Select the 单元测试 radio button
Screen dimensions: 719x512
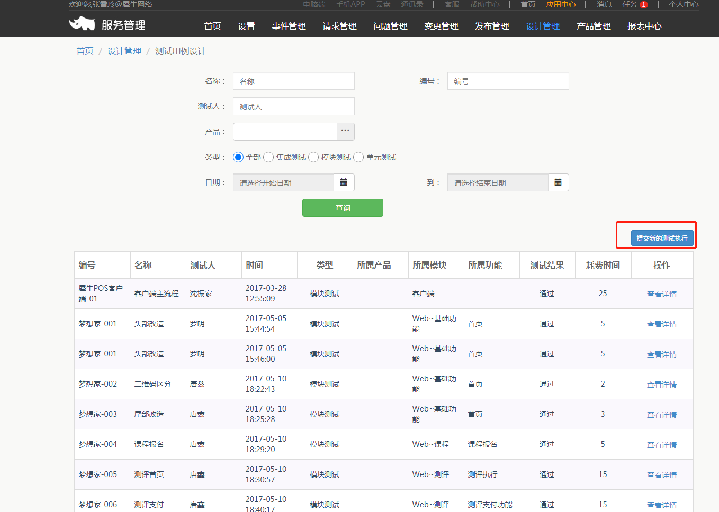click(358, 157)
